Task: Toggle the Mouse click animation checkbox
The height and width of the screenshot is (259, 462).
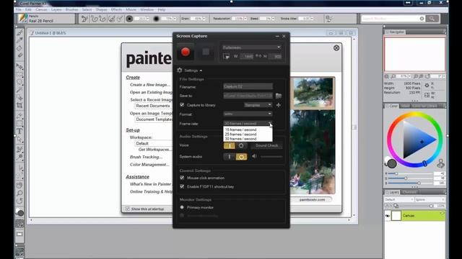Action: (x=182, y=178)
